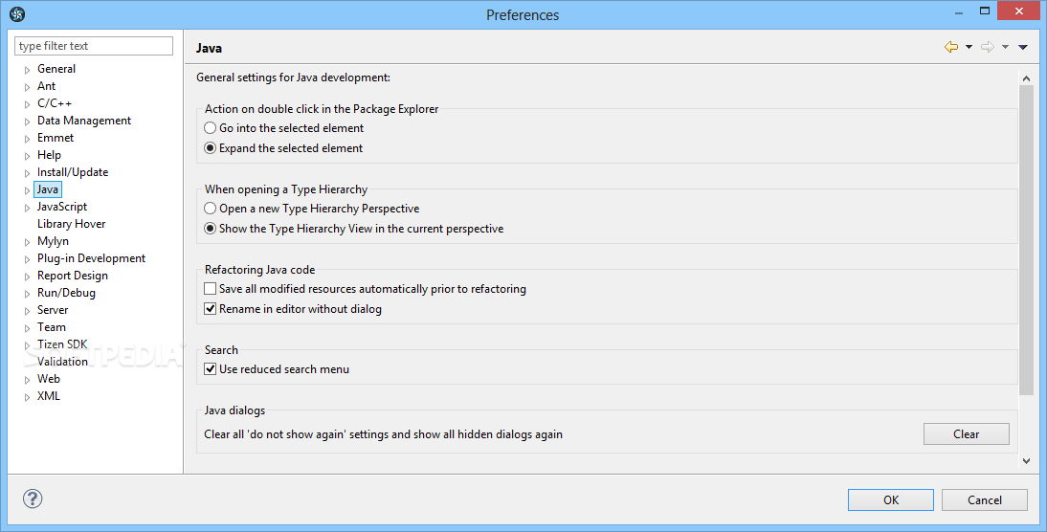
Task: Select Install/Update preferences category
Action: click(x=72, y=172)
